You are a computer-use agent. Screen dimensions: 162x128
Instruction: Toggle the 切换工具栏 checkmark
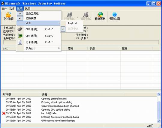[x=20, y=13]
